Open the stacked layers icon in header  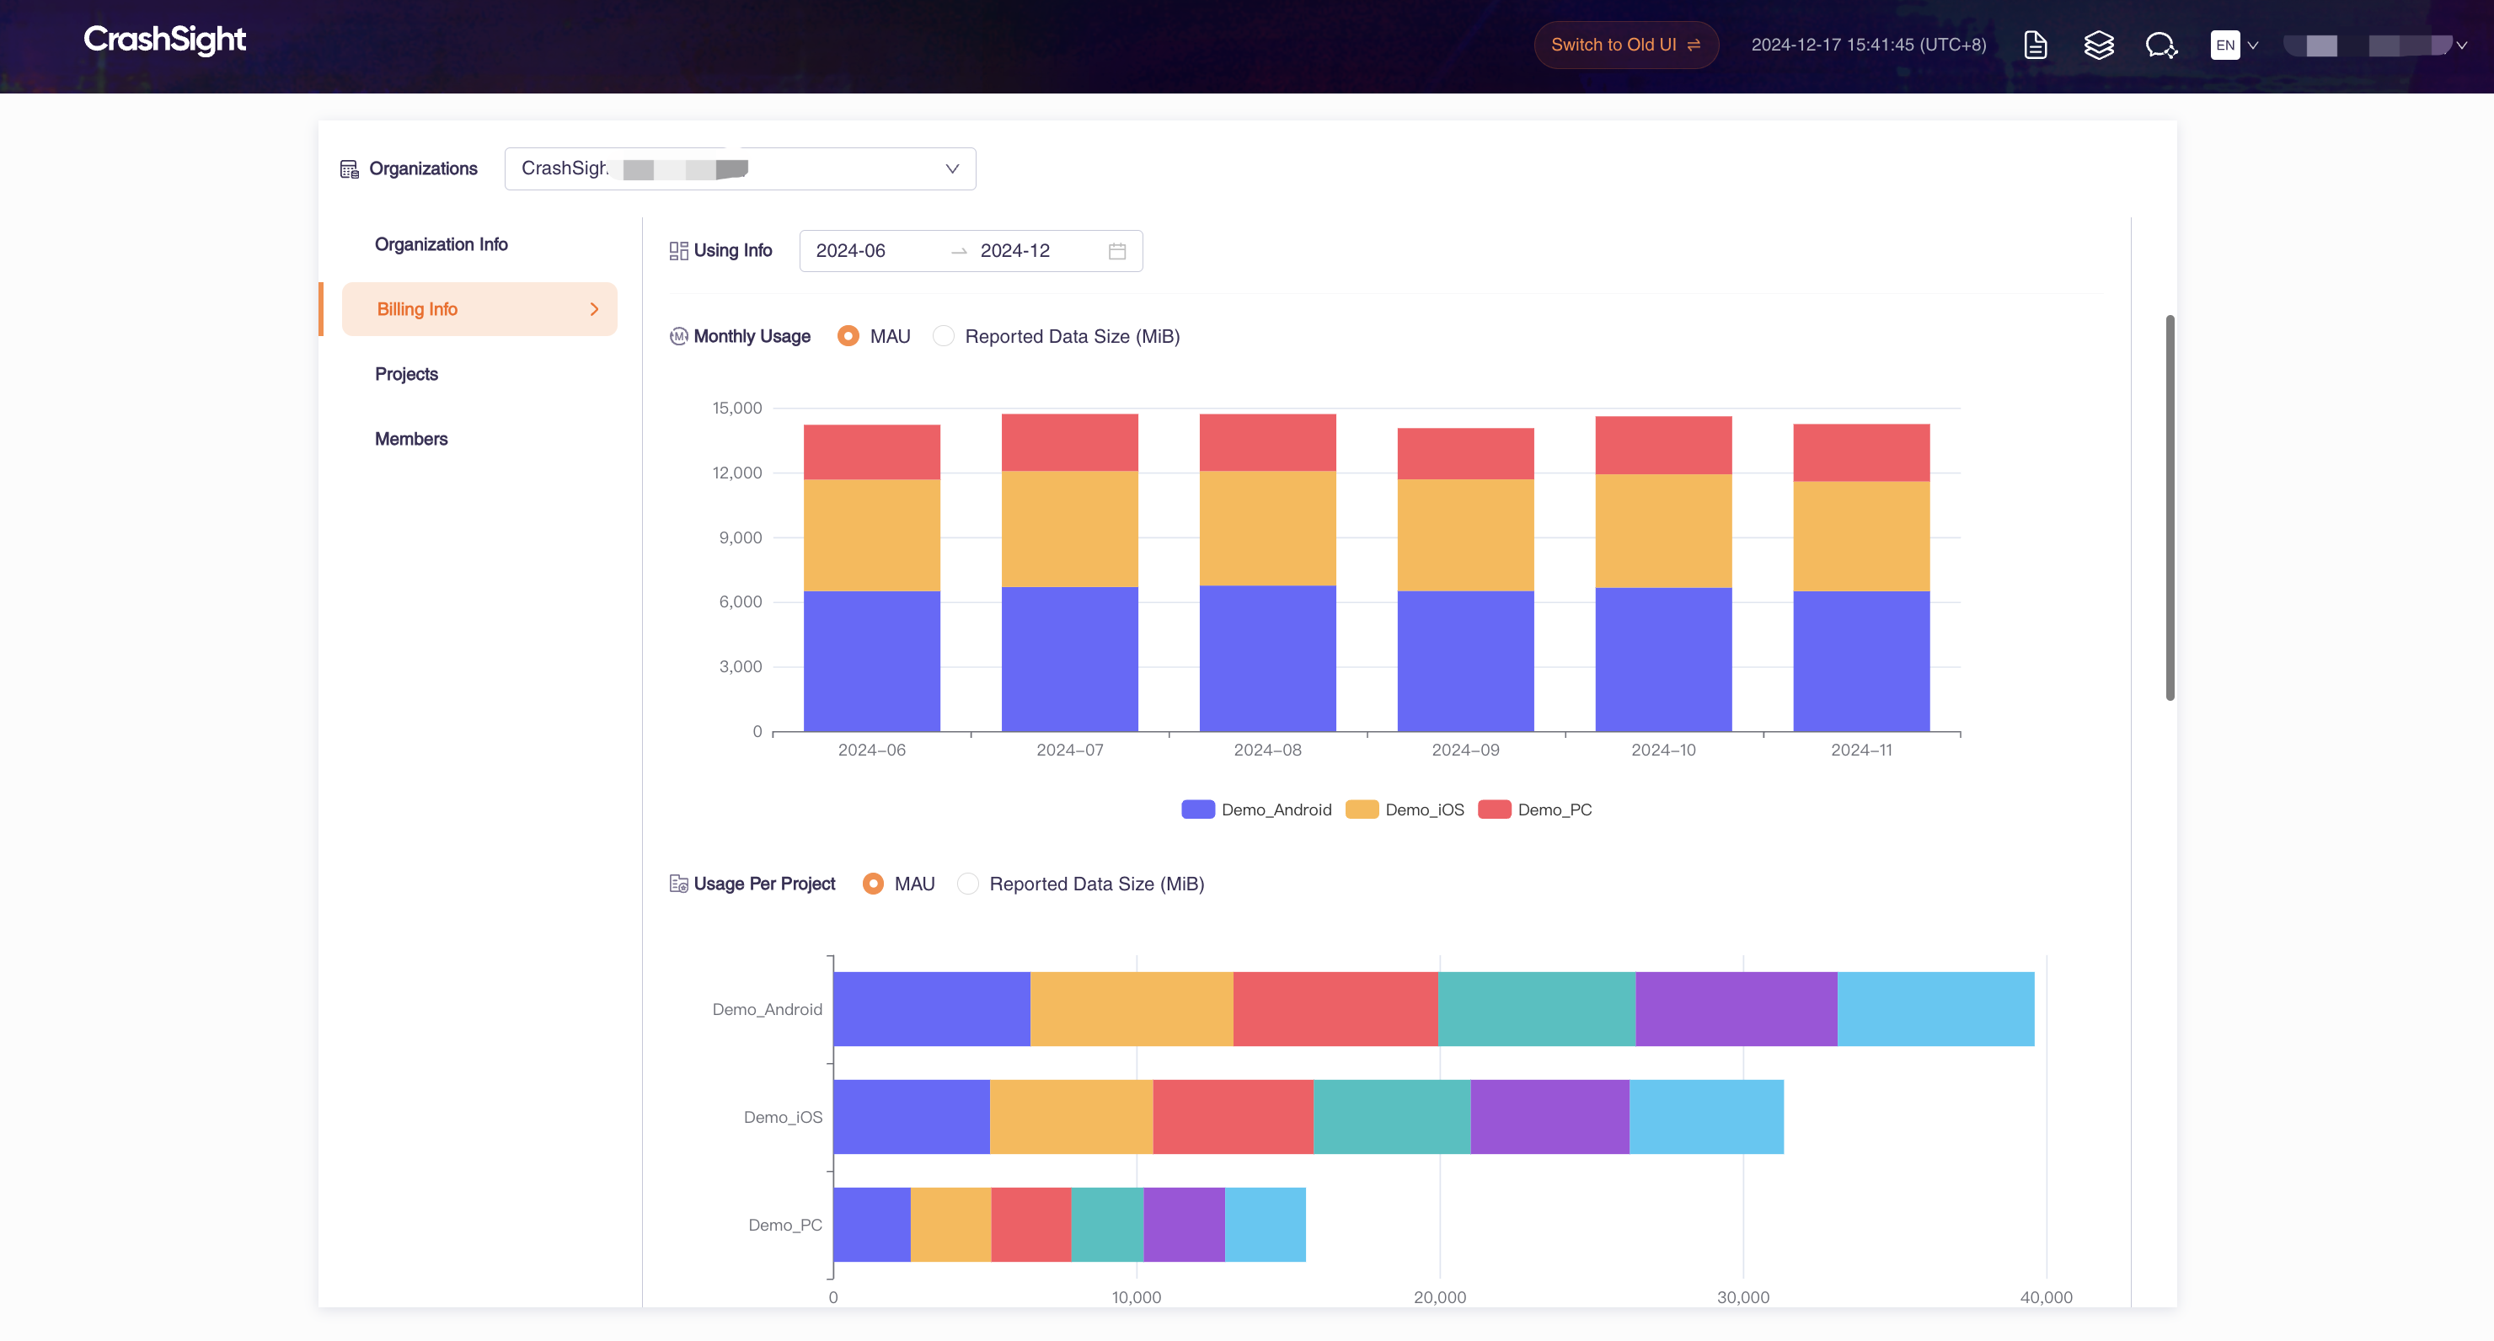pos(2098,45)
